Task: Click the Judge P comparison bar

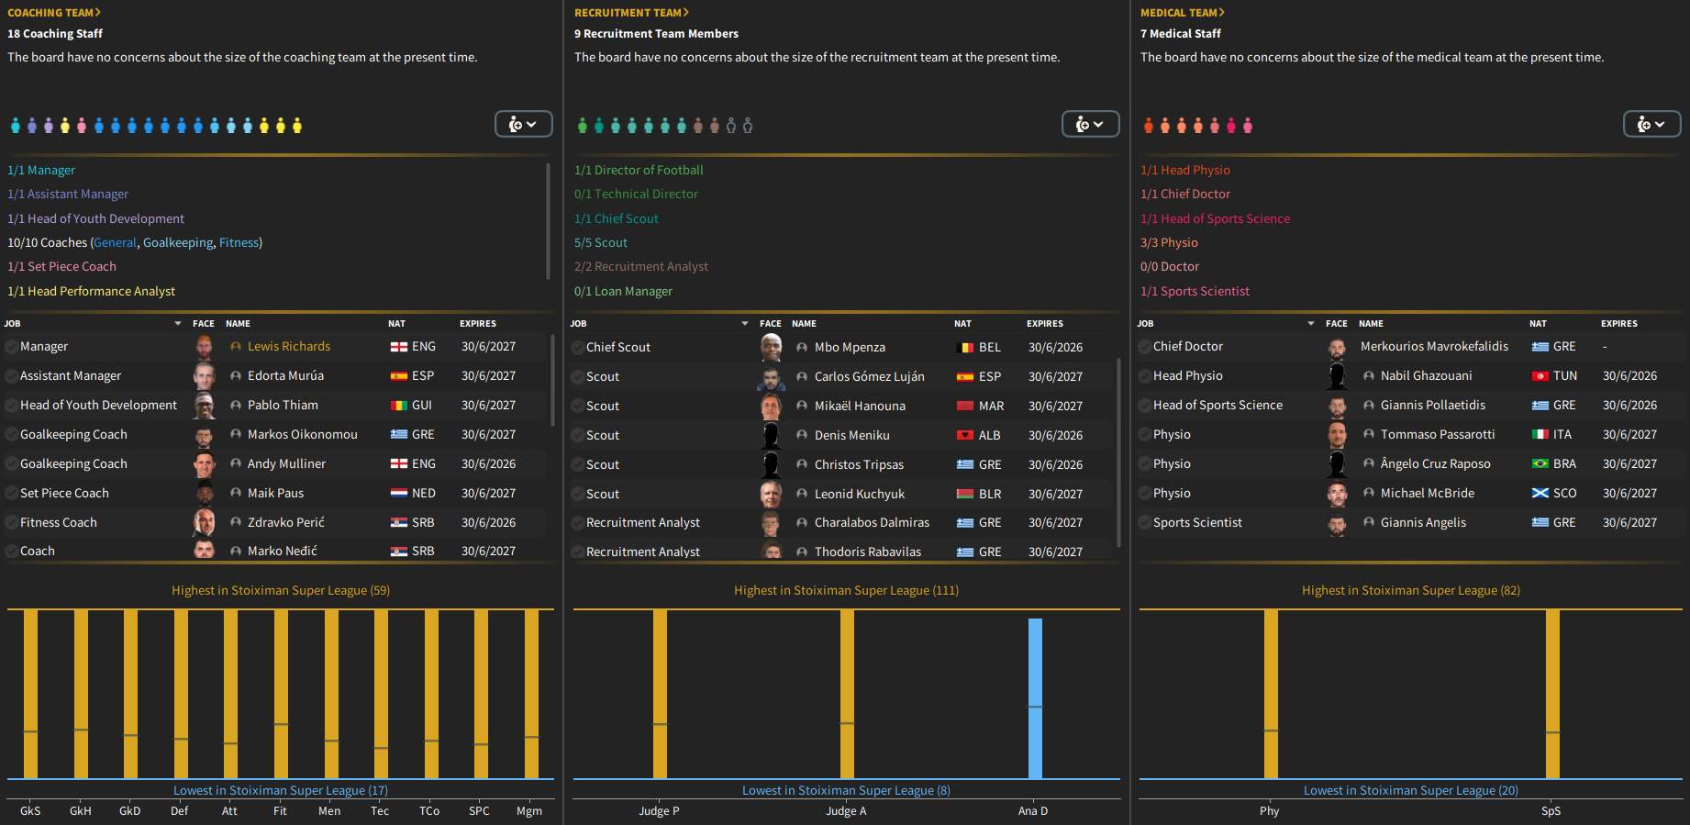Action: click(x=660, y=695)
